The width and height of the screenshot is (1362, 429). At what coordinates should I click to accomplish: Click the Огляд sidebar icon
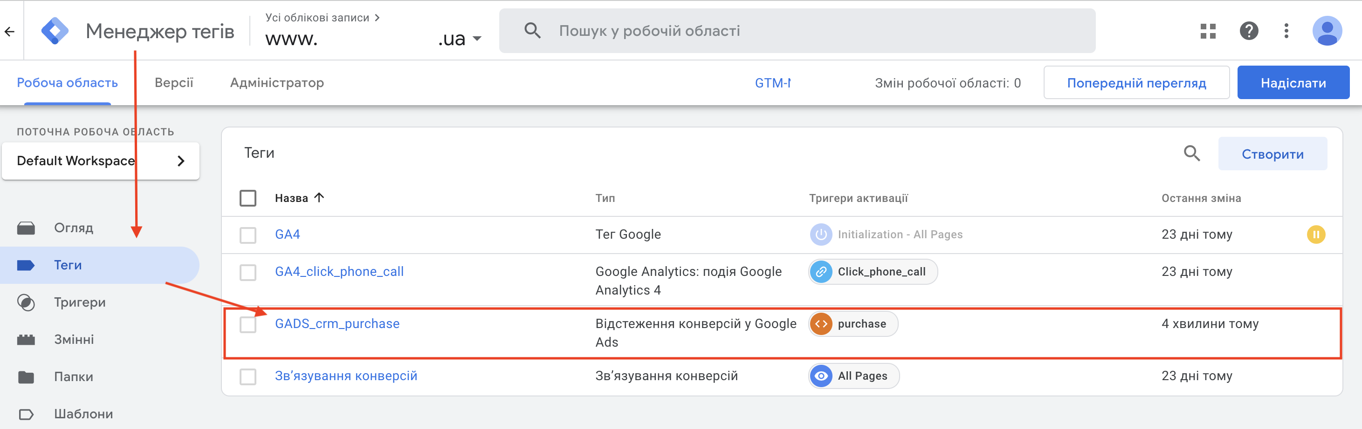tap(26, 228)
